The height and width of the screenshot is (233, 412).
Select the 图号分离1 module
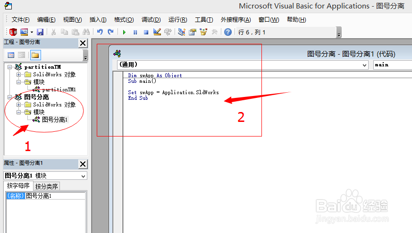[x=55, y=120]
